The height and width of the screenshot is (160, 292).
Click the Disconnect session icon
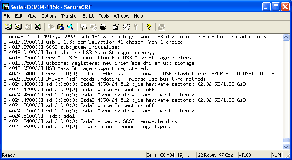coord(37,27)
